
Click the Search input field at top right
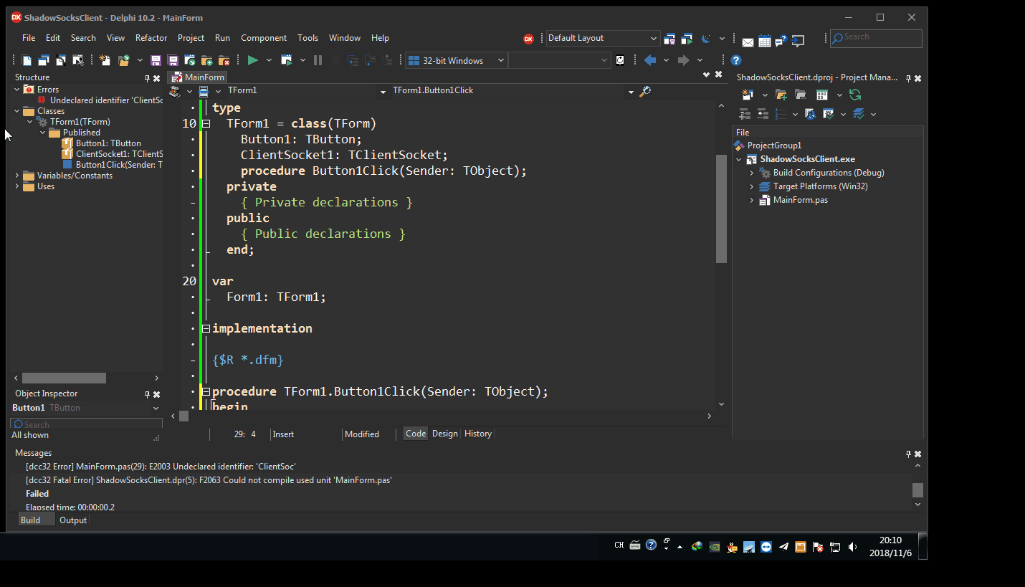coord(875,38)
